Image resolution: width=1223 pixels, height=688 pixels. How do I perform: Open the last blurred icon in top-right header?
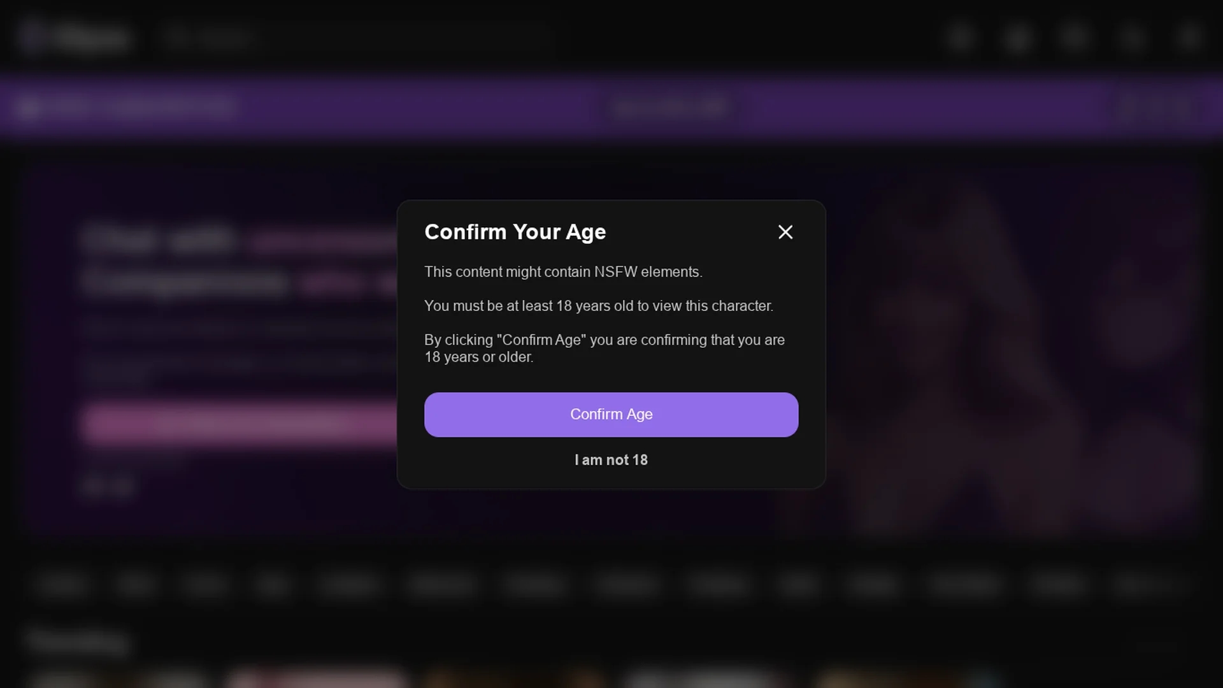1189,38
